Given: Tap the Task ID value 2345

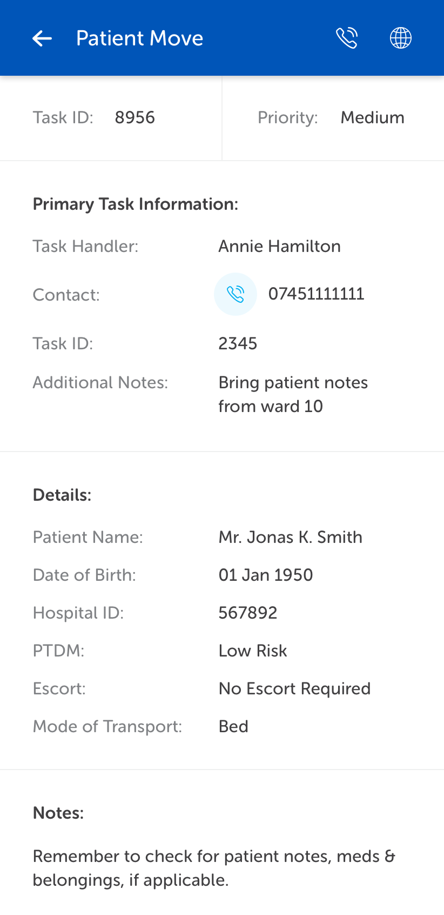Looking at the screenshot, I should (x=238, y=343).
